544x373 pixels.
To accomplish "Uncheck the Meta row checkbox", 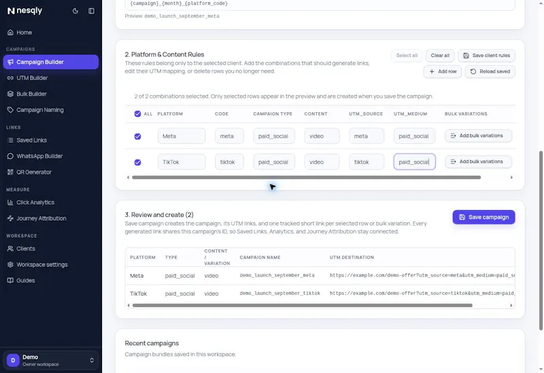I will pyautogui.click(x=138, y=137).
